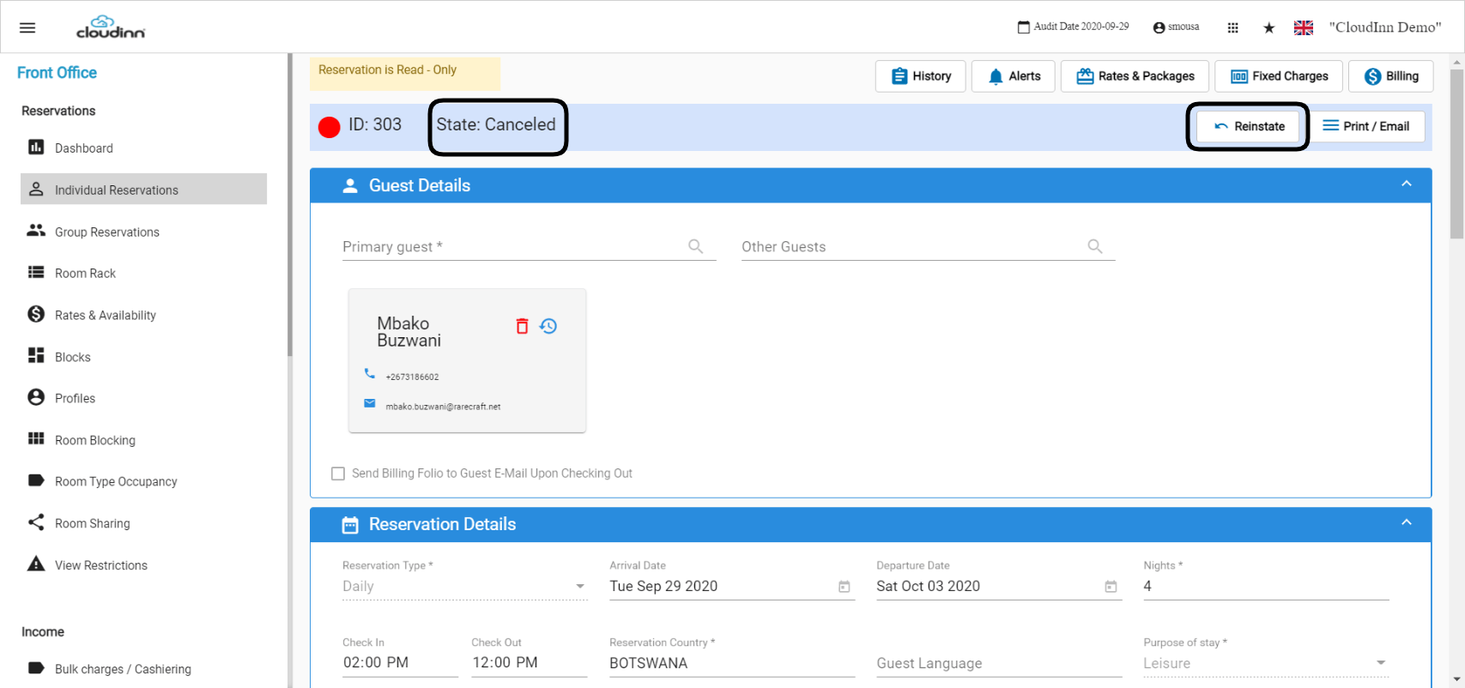Open Group Reservations
Image resolution: width=1465 pixels, height=688 pixels.
point(143,232)
